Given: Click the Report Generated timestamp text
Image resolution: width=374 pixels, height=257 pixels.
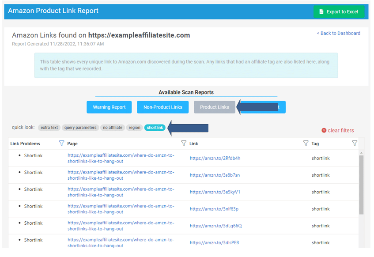Looking at the screenshot, I should pos(58,44).
